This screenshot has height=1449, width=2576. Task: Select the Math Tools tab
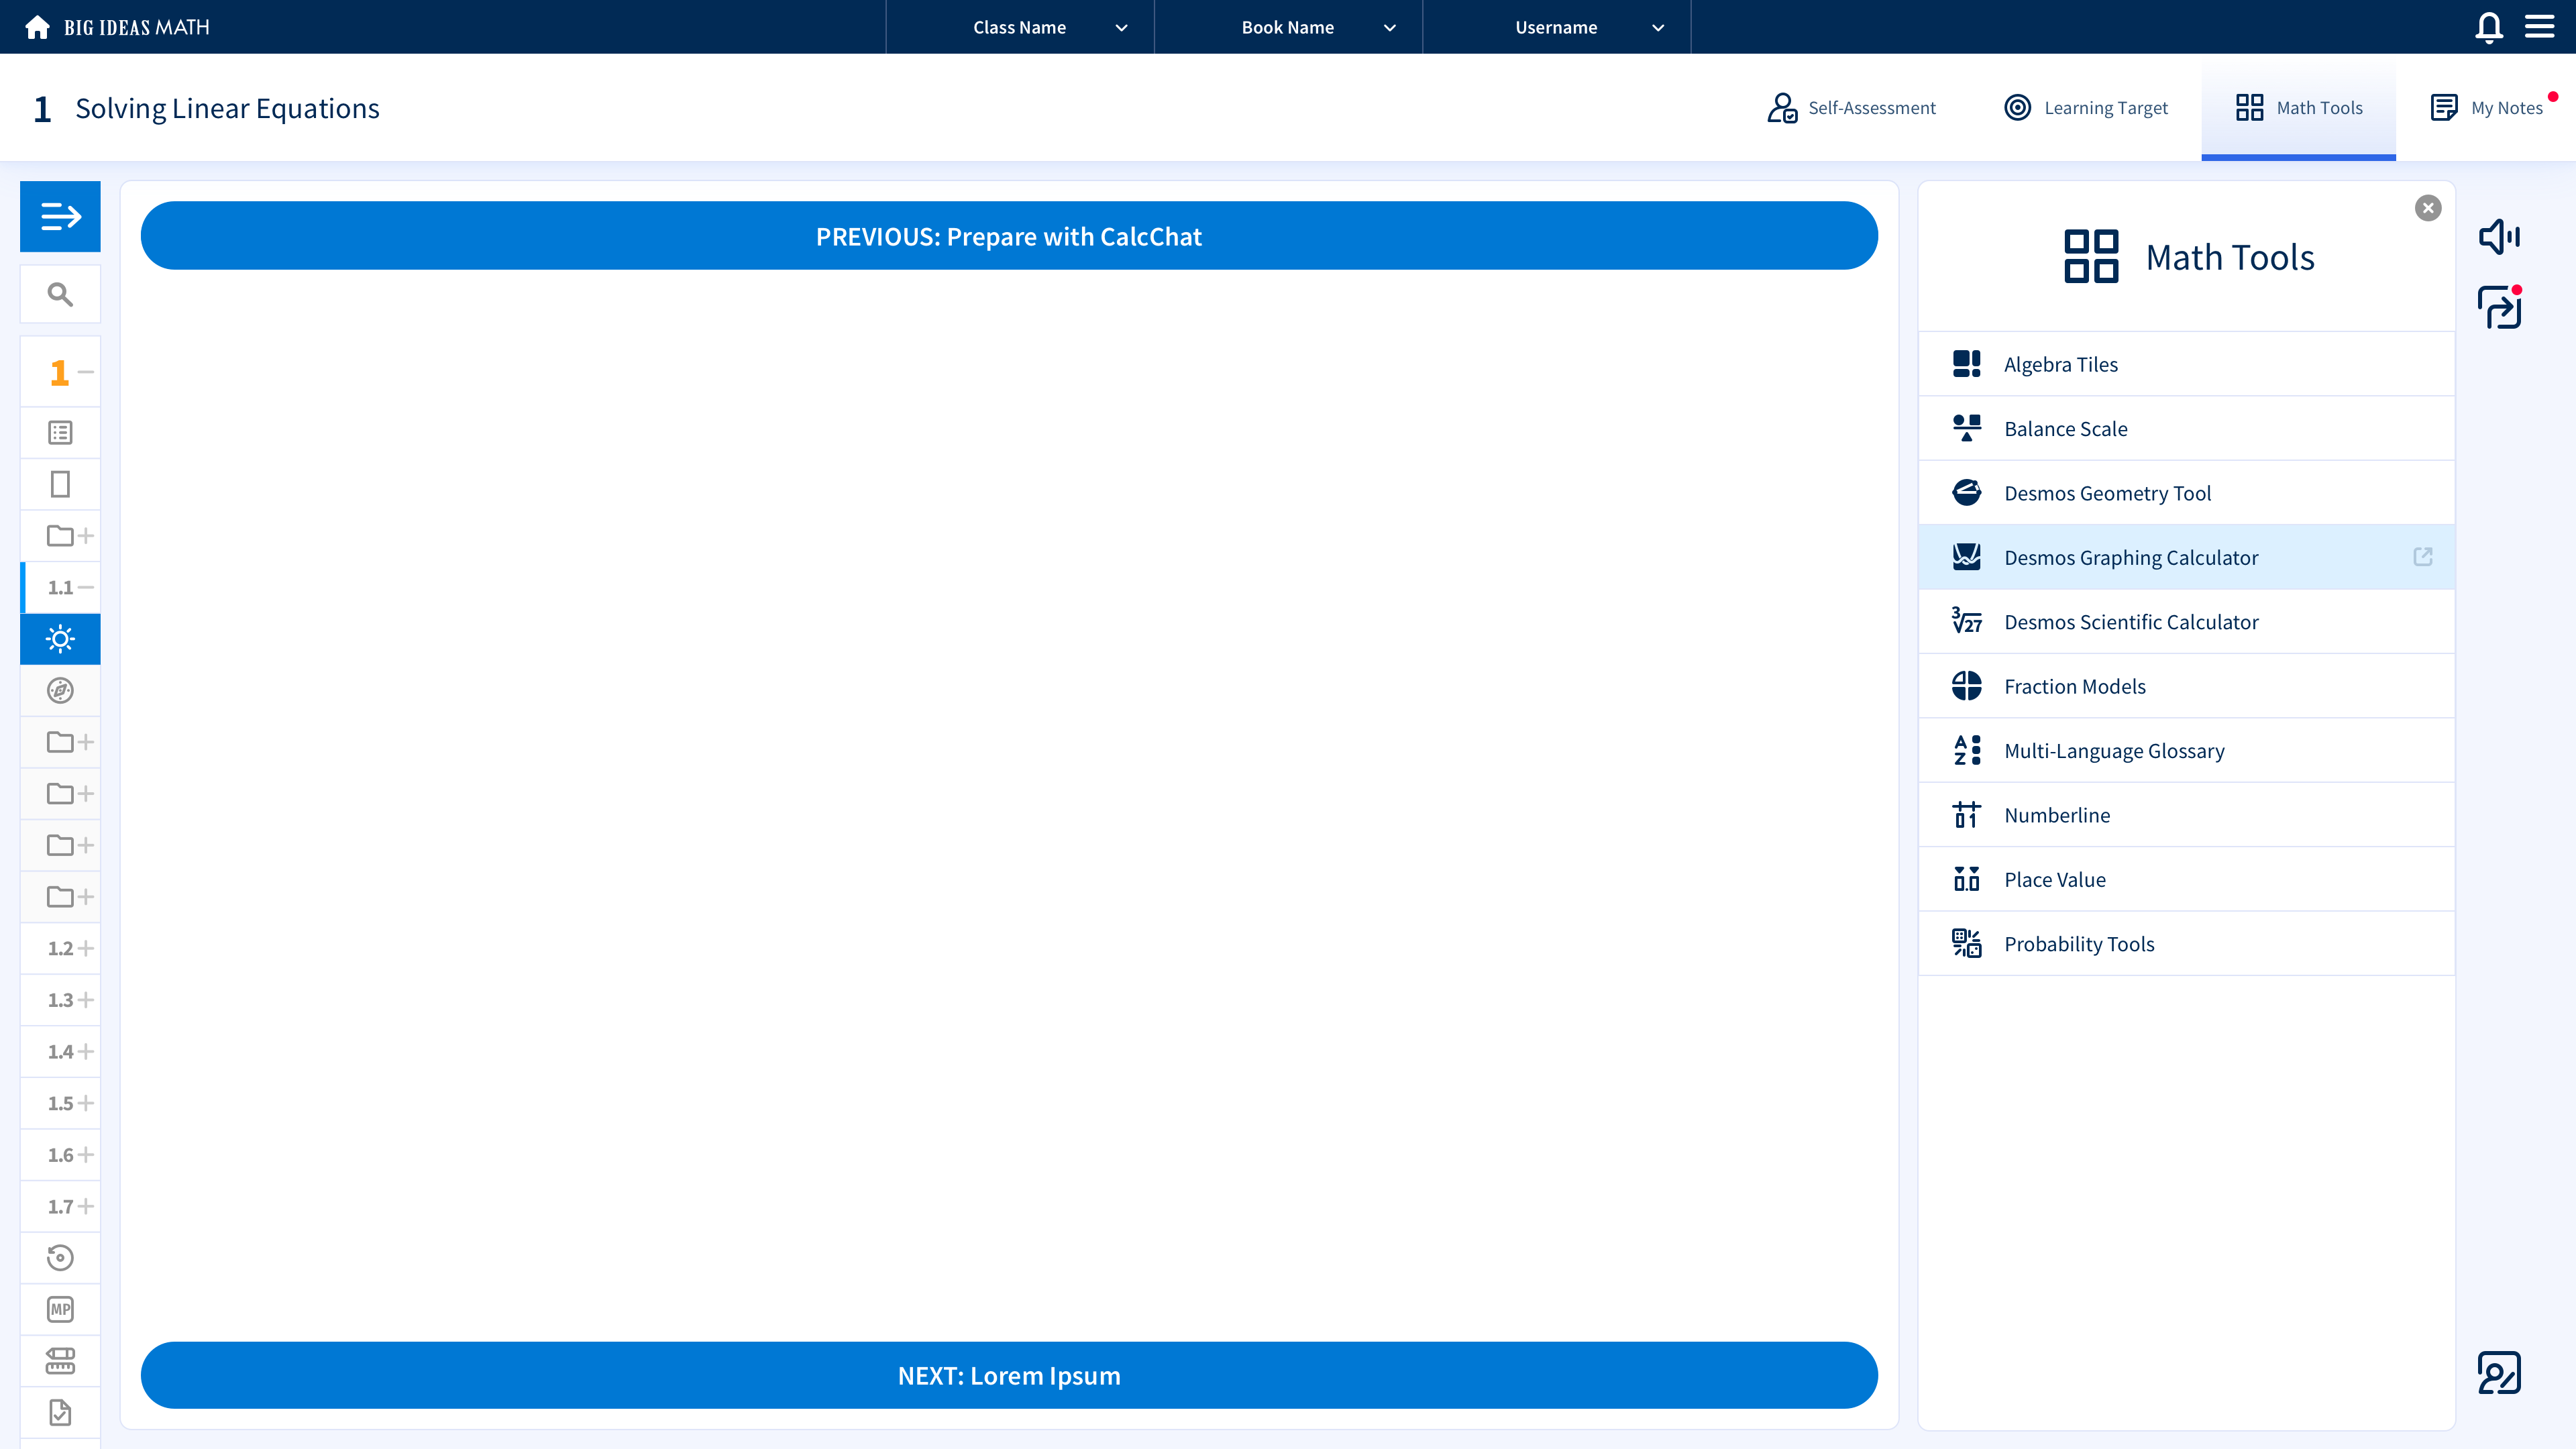(2298, 107)
